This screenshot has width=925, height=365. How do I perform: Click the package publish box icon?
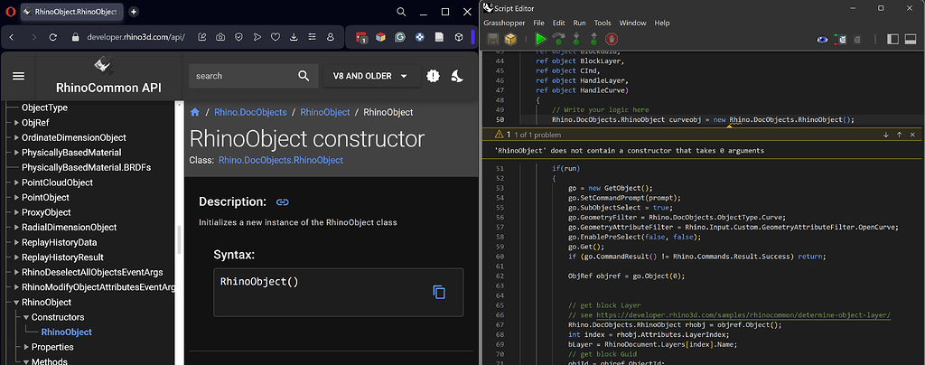click(x=511, y=39)
